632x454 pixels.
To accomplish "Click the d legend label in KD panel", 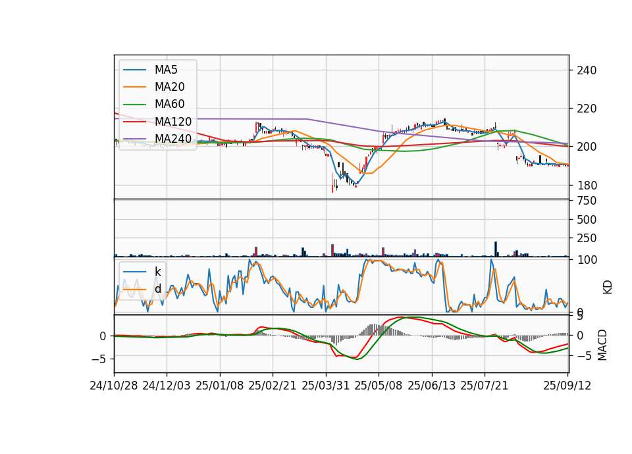I will 158,288.
